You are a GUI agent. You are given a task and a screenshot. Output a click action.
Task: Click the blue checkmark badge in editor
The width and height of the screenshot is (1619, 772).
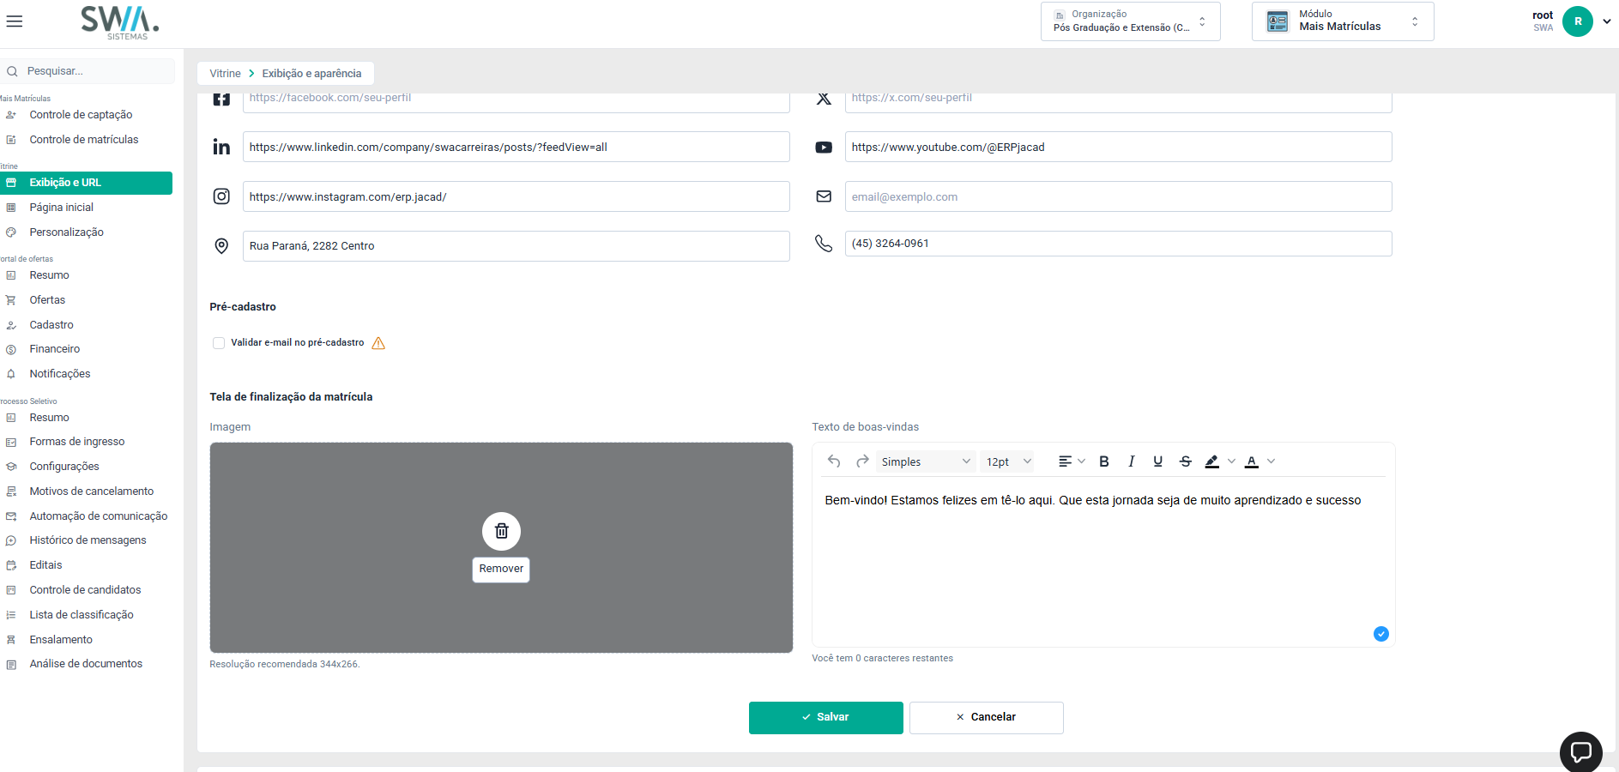coord(1380,634)
